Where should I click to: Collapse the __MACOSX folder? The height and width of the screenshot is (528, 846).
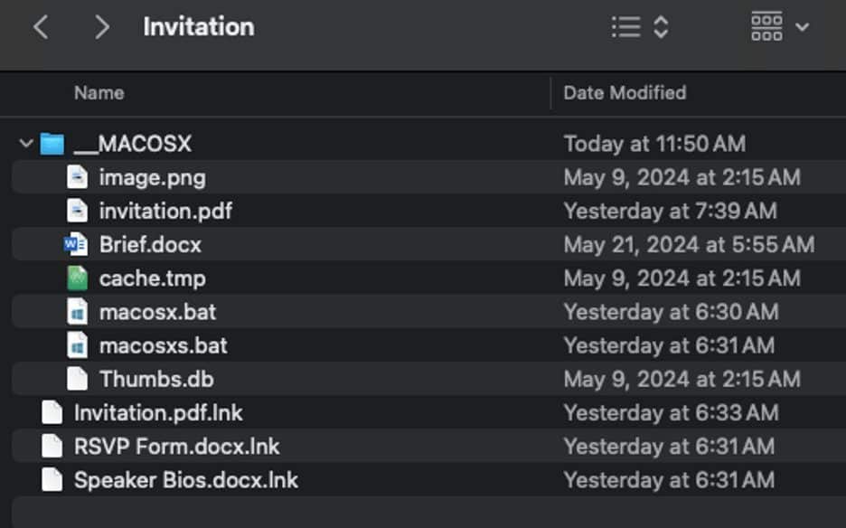25,144
